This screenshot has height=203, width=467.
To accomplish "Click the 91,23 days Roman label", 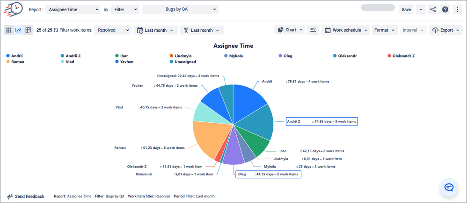I will (x=150, y=148).
